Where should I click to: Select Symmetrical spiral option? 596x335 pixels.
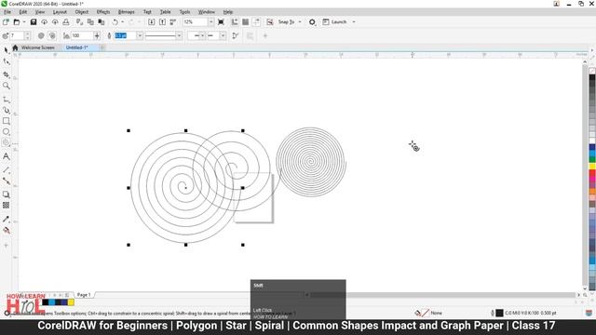41,35
